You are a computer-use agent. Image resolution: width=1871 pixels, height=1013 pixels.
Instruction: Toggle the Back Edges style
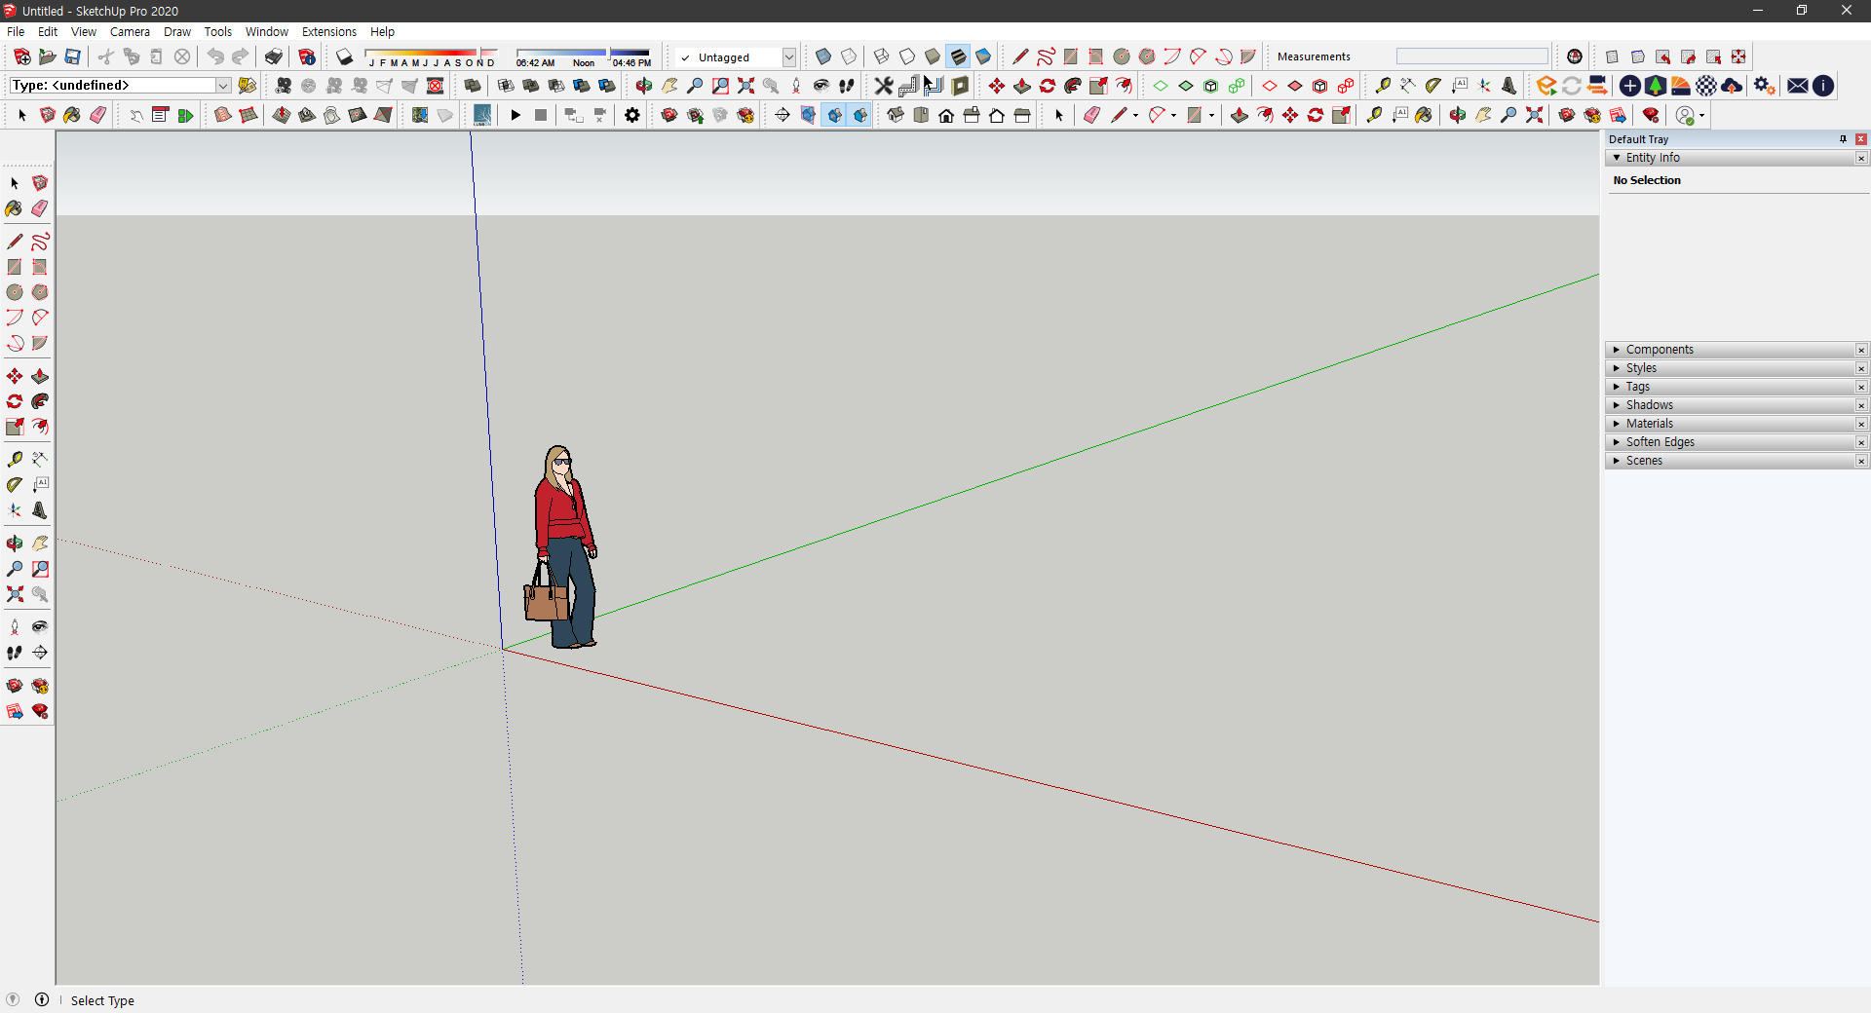pyautogui.click(x=849, y=56)
